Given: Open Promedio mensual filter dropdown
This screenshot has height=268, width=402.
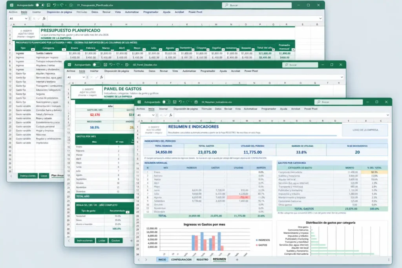Looking at the screenshot, I should pos(293,49).
